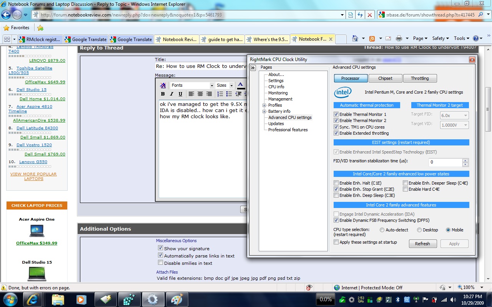492x307 pixels.
Task: Open the text color picker in the editor
Action: pos(241,85)
